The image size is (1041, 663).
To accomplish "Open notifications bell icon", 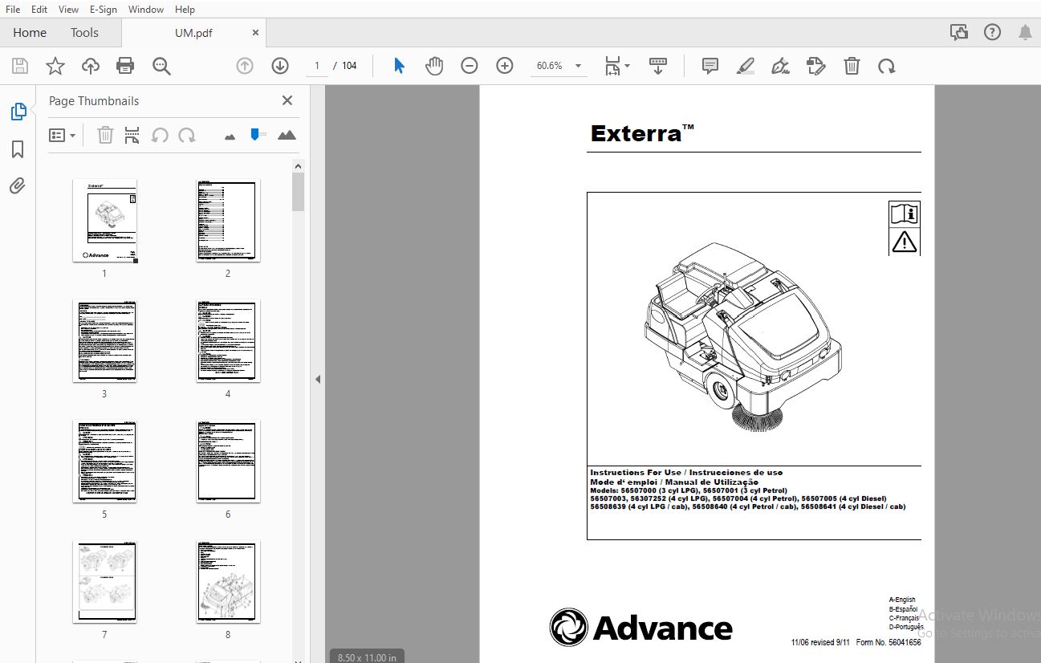I will pos(1025,32).
